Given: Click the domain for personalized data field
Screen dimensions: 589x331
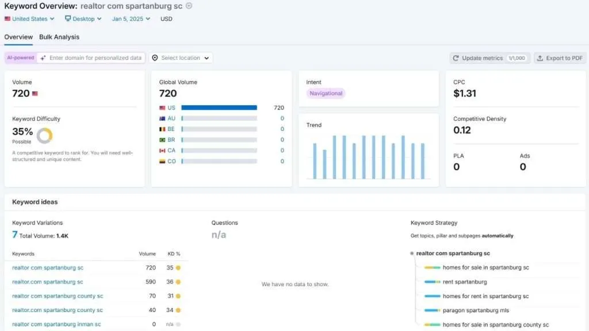Looking at the screenshot, I should pos(91,58).
